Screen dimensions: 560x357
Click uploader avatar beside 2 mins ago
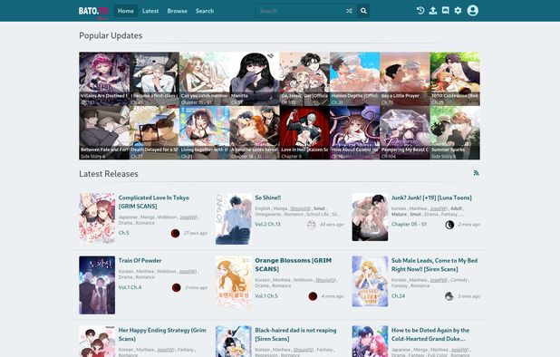[x=449, y=225]
